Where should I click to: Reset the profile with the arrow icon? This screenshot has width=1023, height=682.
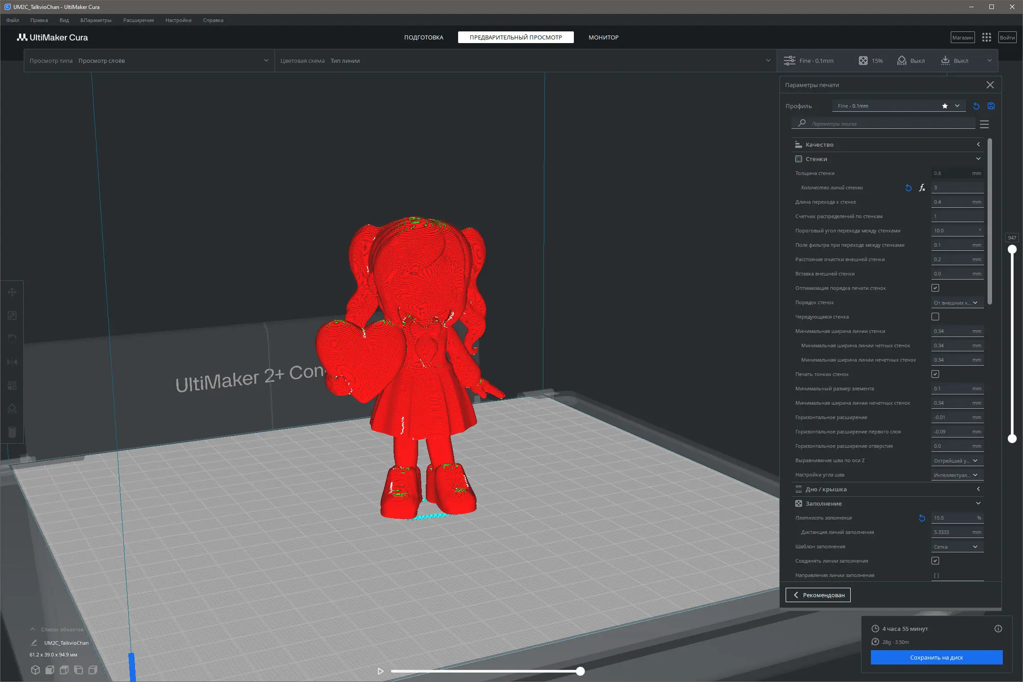coord(976,106)
